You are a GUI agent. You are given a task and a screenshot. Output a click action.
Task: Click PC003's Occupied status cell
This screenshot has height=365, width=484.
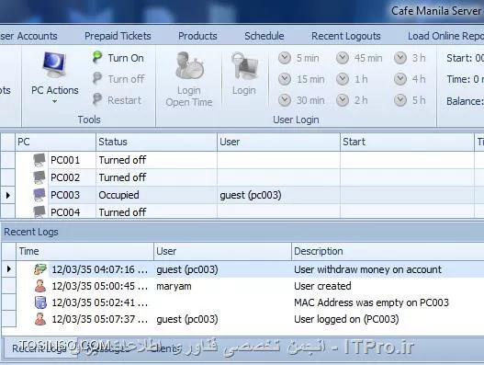(156, 195)
